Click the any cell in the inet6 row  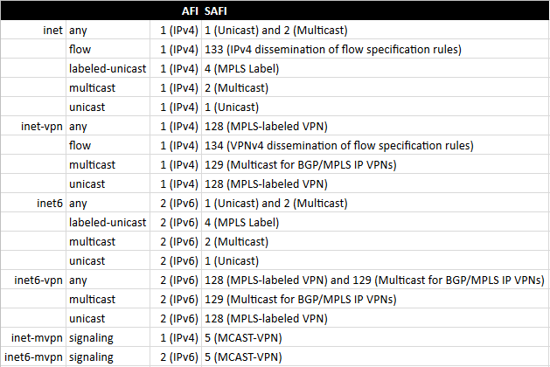click(x=80, y=203)
